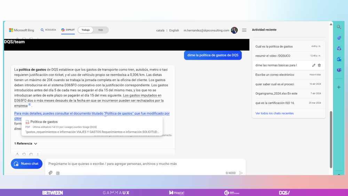348x196 pixels.
Task: Open recent chat 'quier saber cuál es el proceci'
Action: 288,84
